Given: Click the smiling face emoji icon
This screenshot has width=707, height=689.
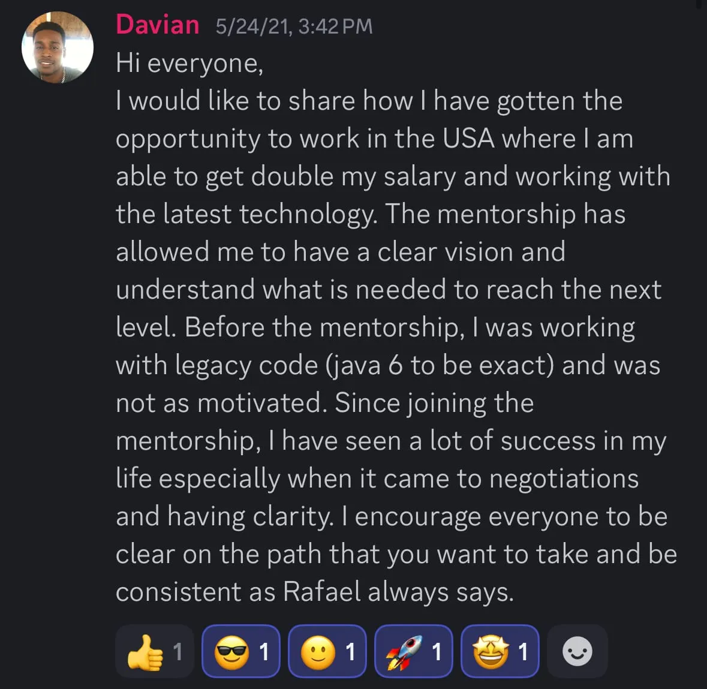Looking at the screenshot, I should (x=318, y=652).
